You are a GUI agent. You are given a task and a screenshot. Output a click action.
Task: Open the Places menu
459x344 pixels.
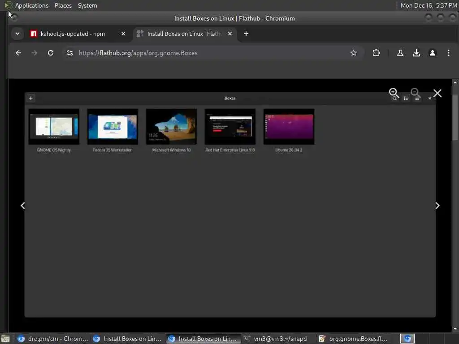tap(63, 5)
